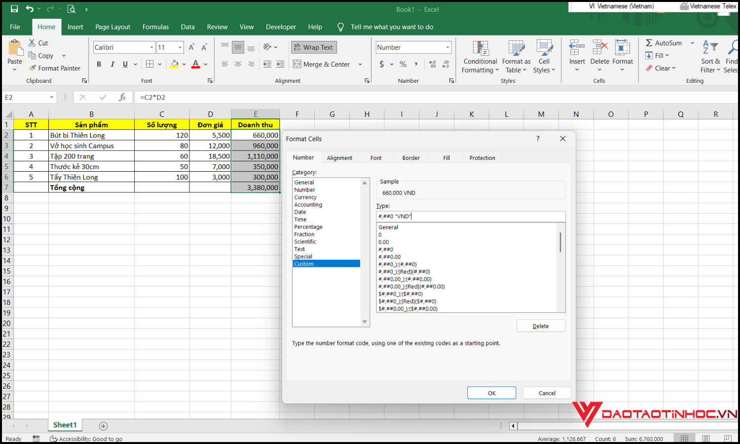The width and height of the screenshot is (740, 444).
Task: Increase the cell indent
Action: coord(280,64)
